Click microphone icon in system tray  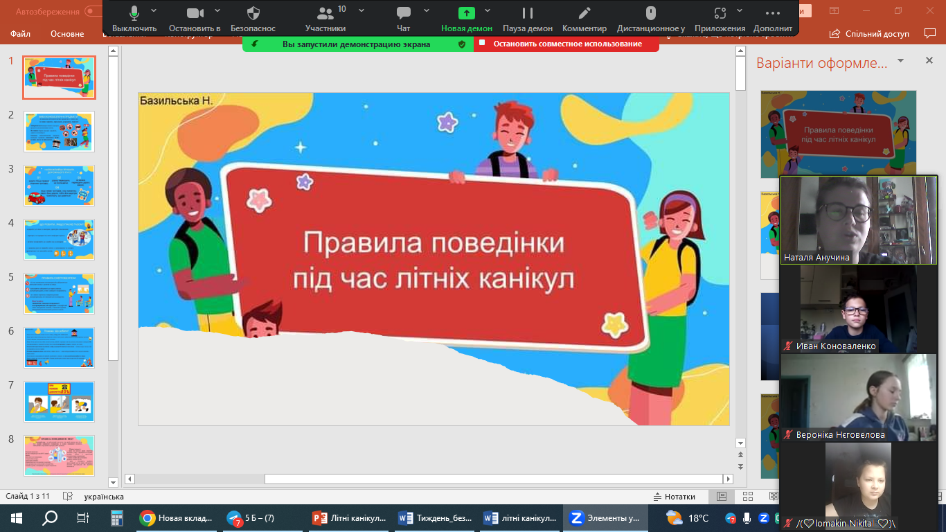click(747, 517)
